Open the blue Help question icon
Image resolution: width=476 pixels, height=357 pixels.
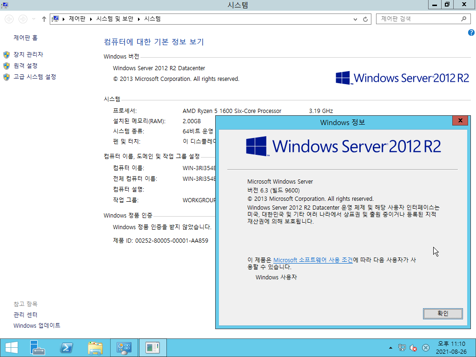(x=471, y=33)
